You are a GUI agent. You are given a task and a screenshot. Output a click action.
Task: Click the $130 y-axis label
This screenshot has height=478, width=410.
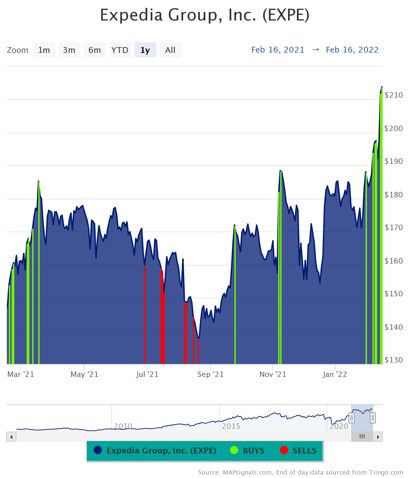[394, 360]
